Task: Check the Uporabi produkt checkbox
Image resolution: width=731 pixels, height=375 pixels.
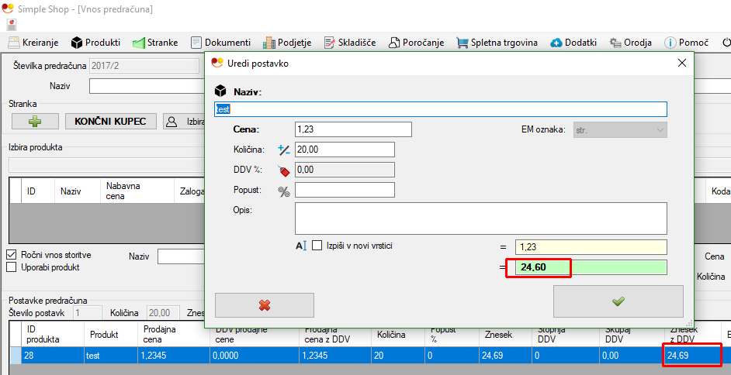Action: coord(12,267)
